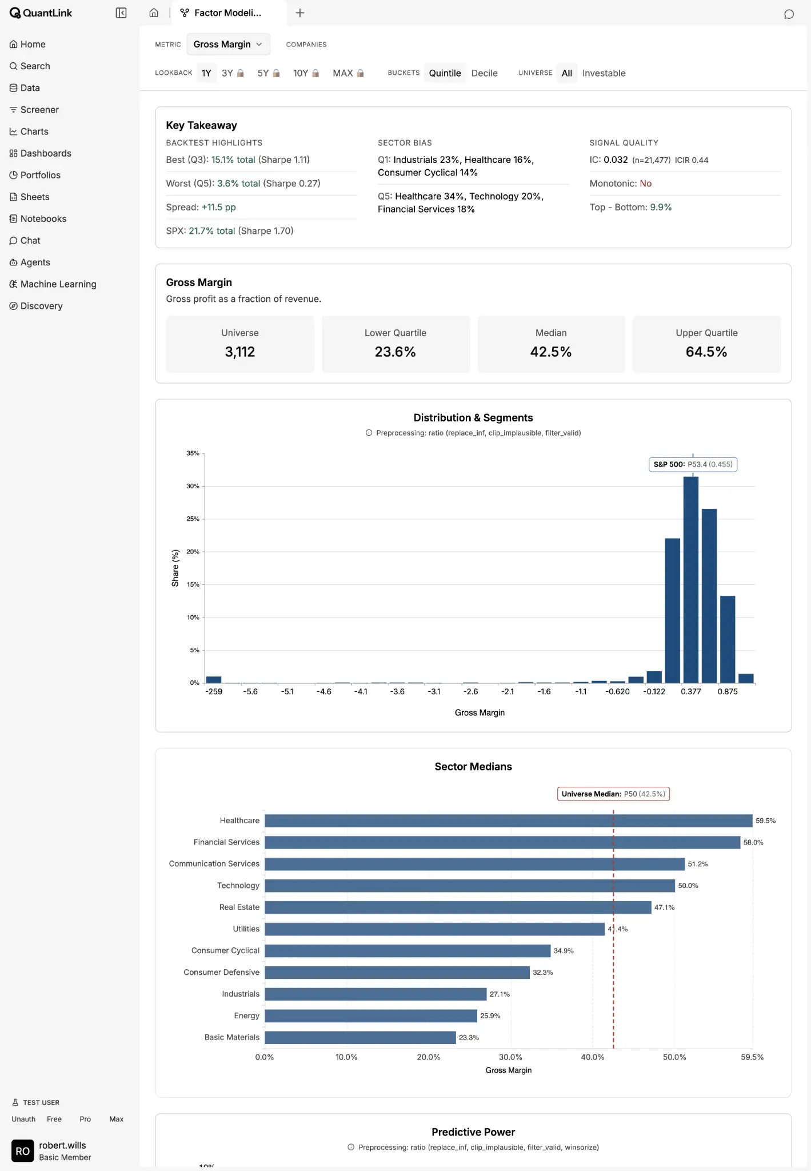Click the Companies filter label
The width and height of the screenshot is (811, 1171).
(x=306, y=45)
